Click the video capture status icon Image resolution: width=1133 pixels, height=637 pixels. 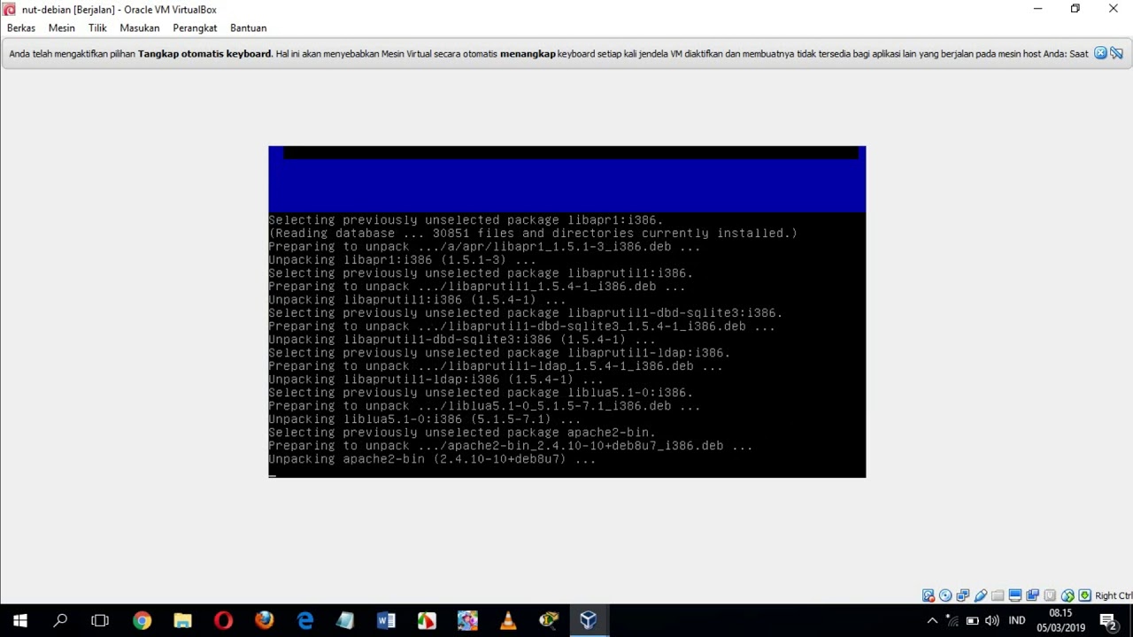click(x=1032, y=595)
